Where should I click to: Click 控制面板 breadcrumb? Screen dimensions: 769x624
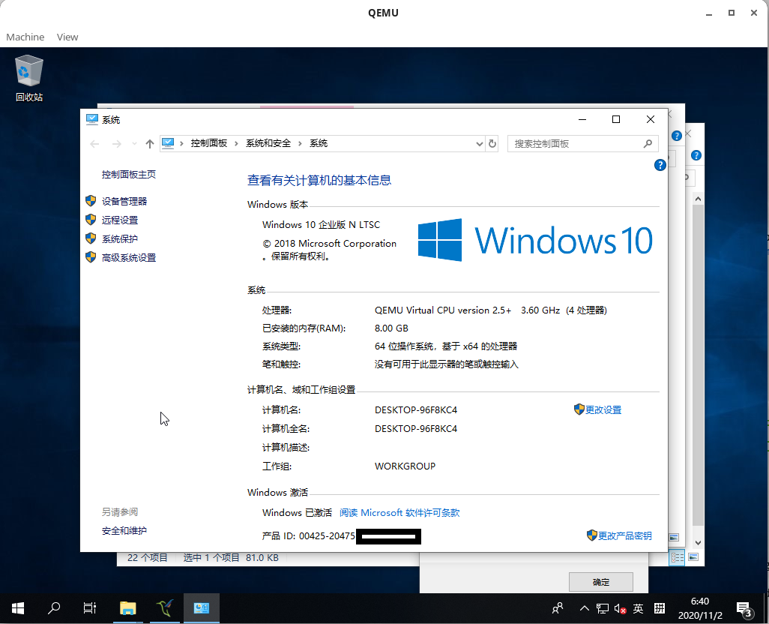(x=209, y=143)
